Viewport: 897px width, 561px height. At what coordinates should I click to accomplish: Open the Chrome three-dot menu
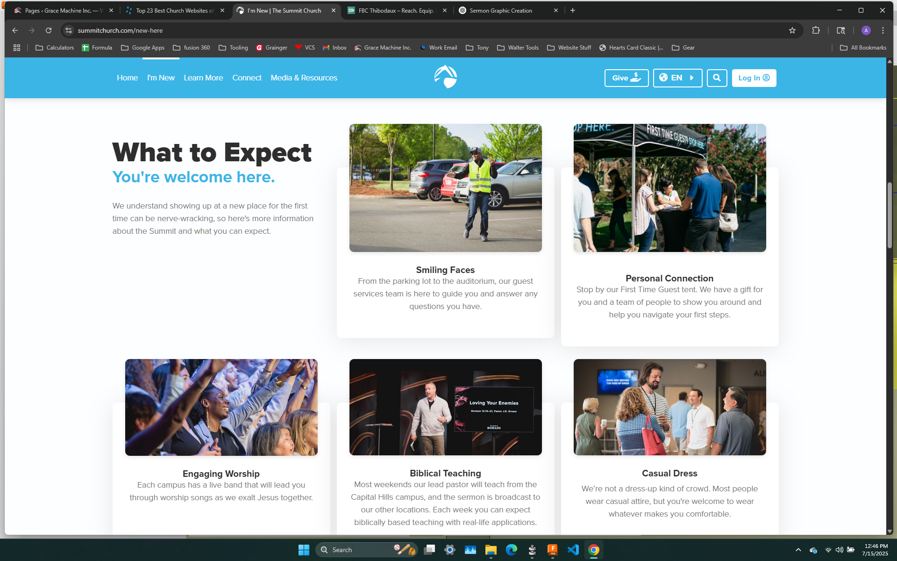coord(883,30)
